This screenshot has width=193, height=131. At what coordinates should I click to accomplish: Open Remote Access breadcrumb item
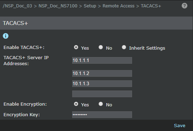click(118, 6)
